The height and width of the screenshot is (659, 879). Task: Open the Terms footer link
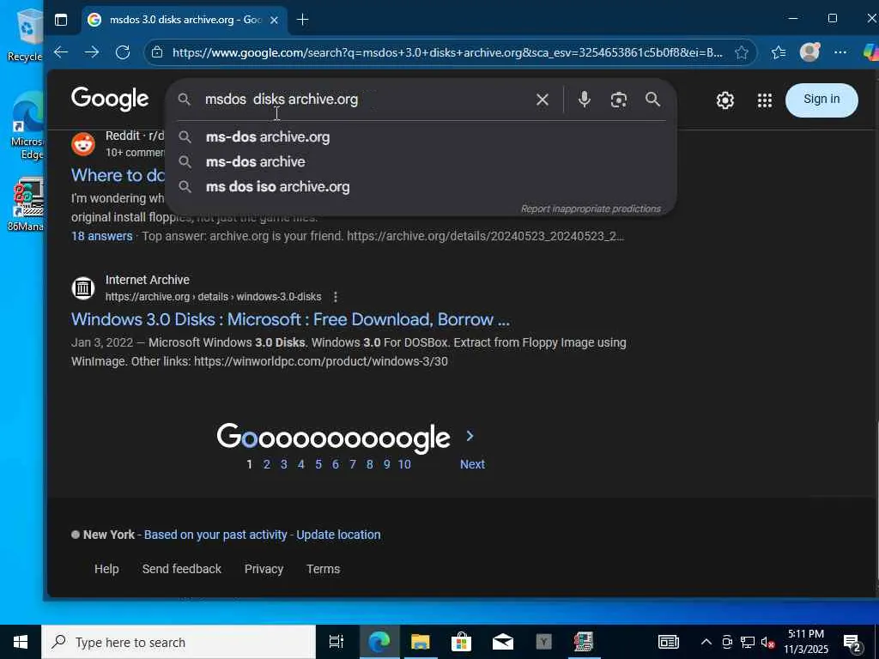click(x=323, y=569)
